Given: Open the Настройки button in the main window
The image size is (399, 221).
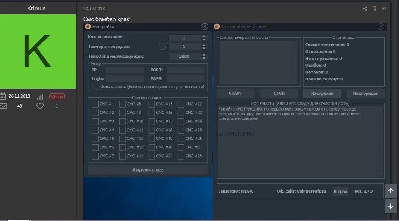Looking at the screenshot, I should pyautogui.click(x=322, y=93).
